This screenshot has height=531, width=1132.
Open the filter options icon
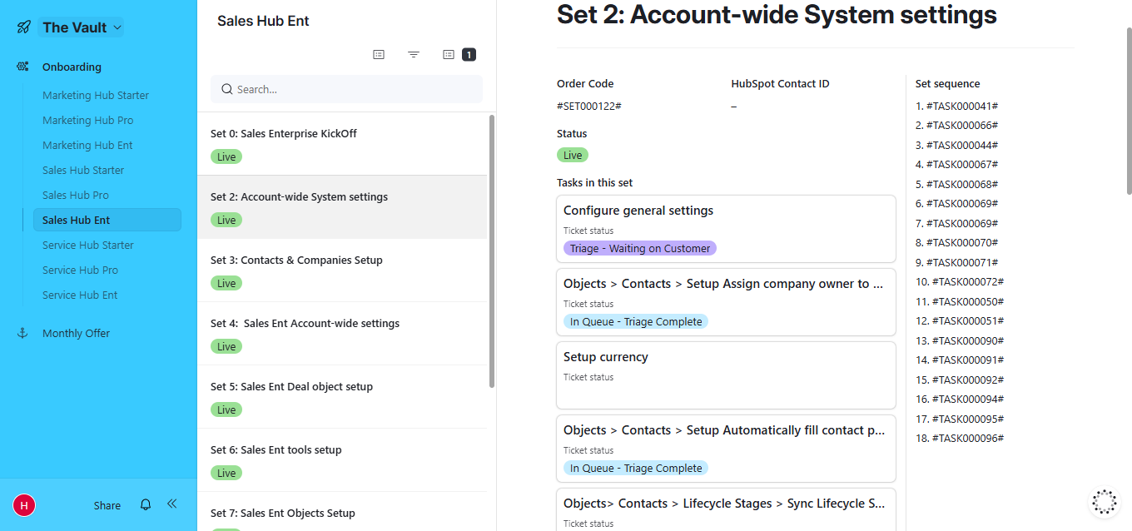414,54
